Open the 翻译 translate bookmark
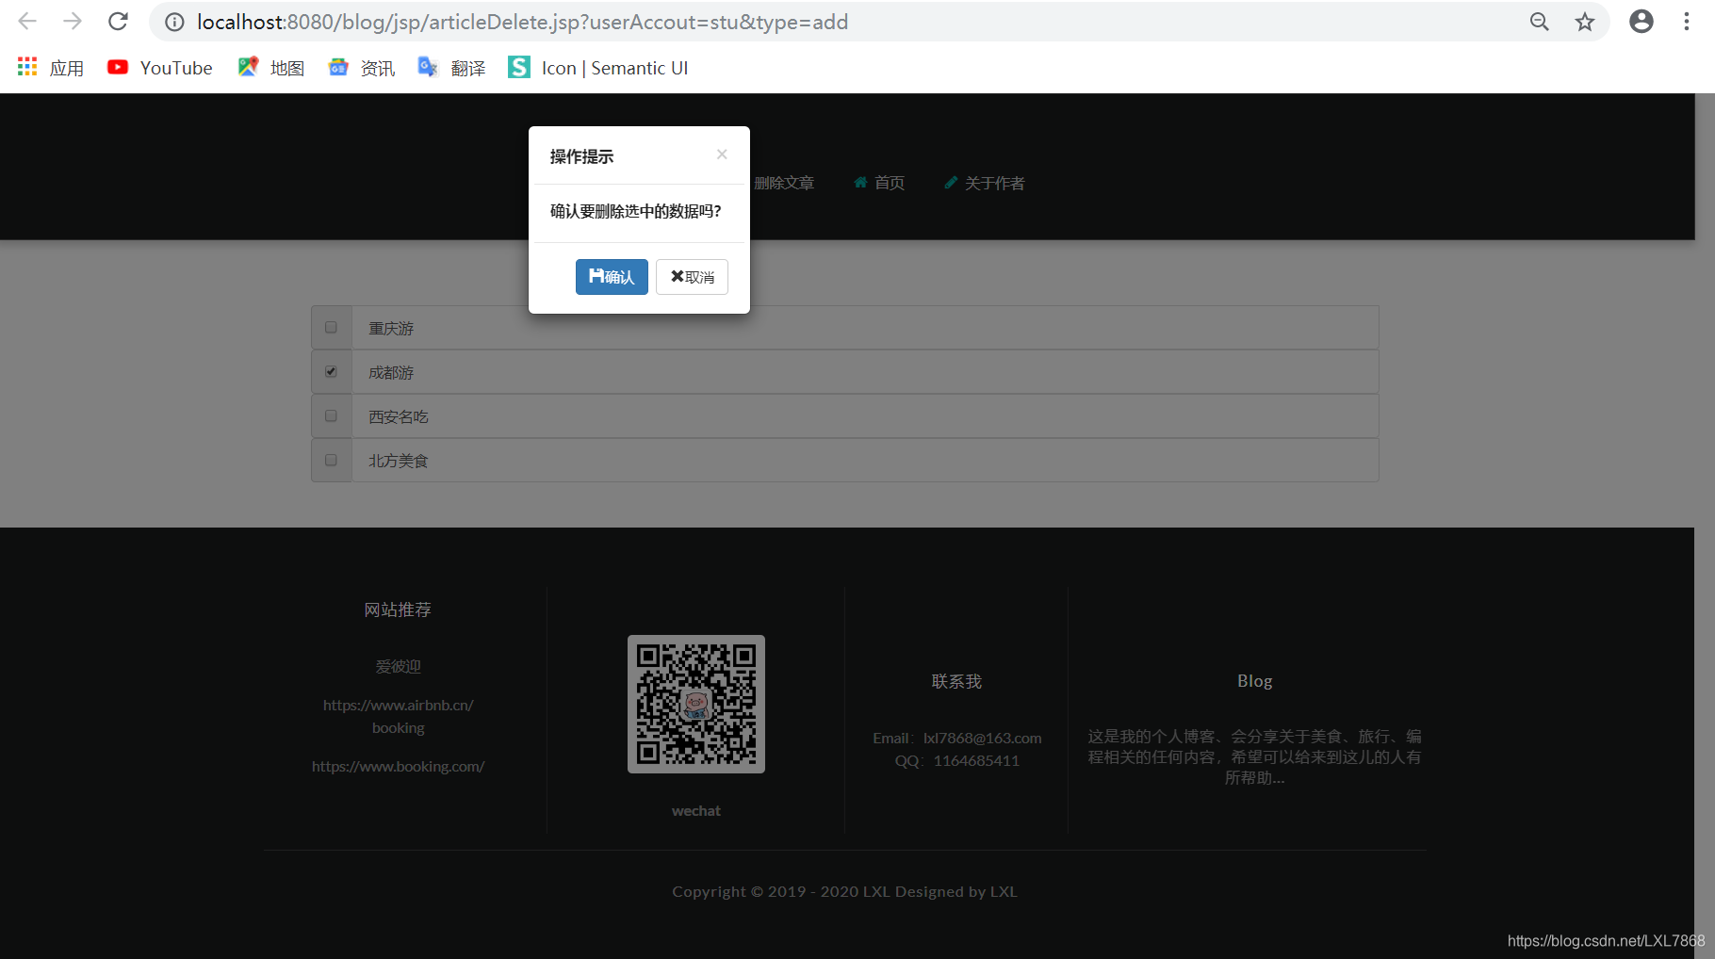 [x=452, y=68]
